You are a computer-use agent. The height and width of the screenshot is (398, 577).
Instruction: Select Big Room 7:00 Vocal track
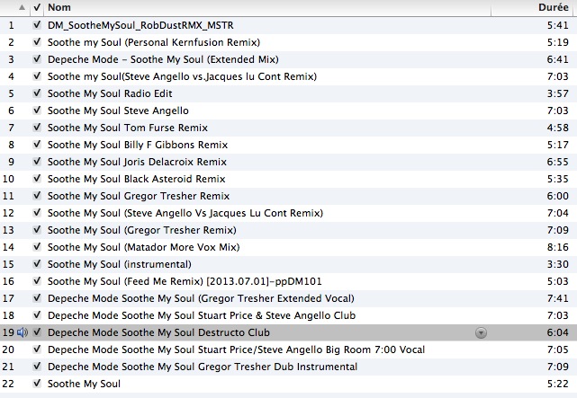pos(236,349)
